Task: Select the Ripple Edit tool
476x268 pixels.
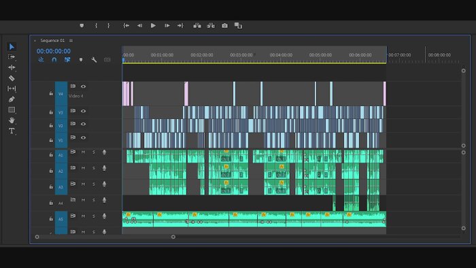Action: [x=12, y=67]
